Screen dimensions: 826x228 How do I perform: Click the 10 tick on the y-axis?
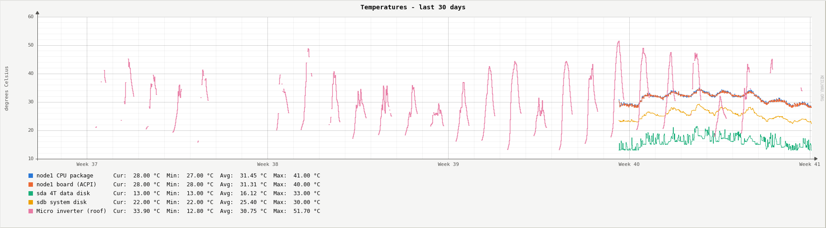pyautogui.click(x=31, y=159)
